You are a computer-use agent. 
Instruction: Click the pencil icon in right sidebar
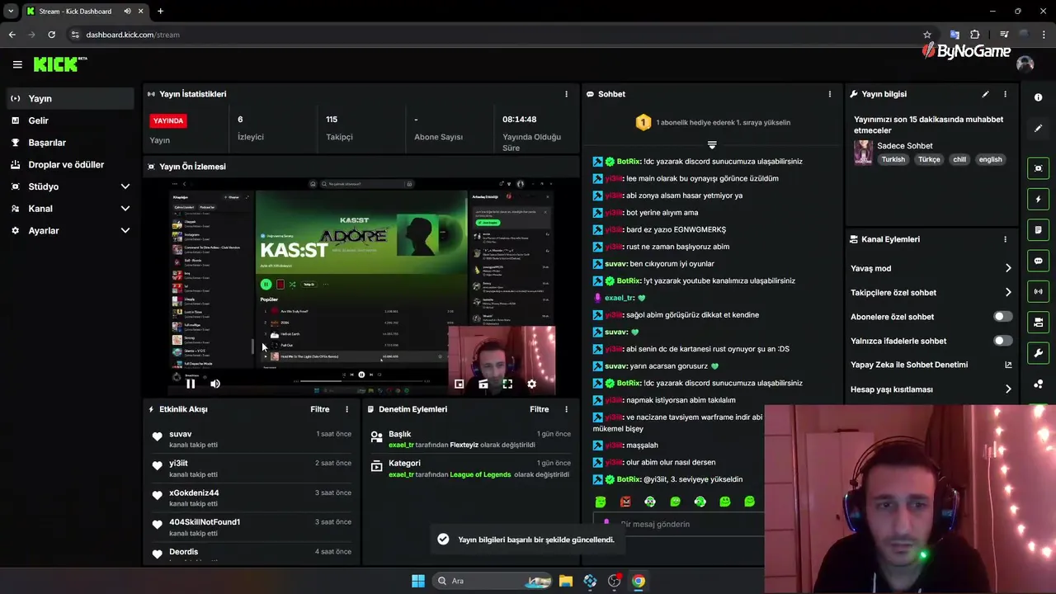[x=1038, y=129]
